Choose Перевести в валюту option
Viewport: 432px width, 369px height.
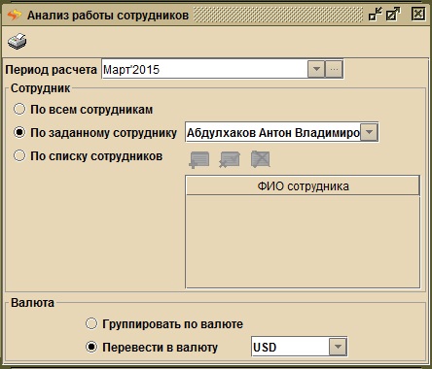(91, 347)
